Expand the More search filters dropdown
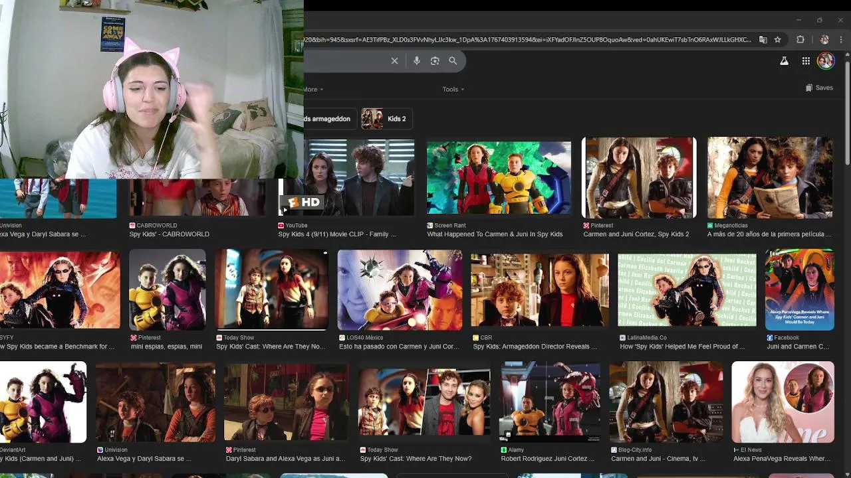Image resolution: width=851 pixels, height=478 pixels. [314, 89]
